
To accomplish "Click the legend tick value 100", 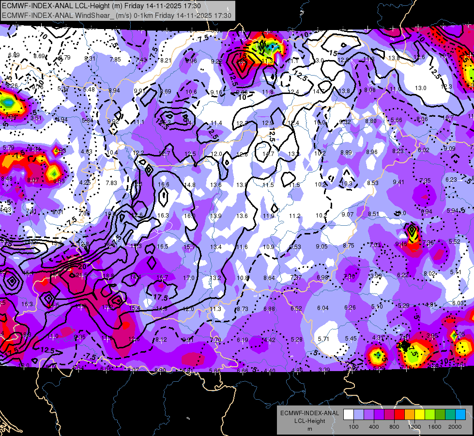I will 353,427.
